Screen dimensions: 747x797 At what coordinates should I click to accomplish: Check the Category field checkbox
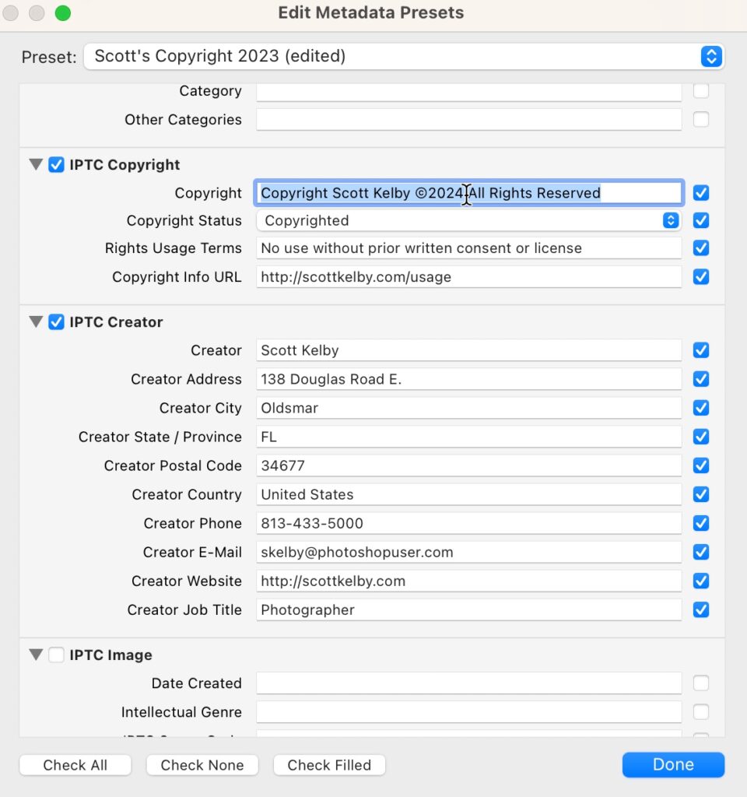click(701, 90)
